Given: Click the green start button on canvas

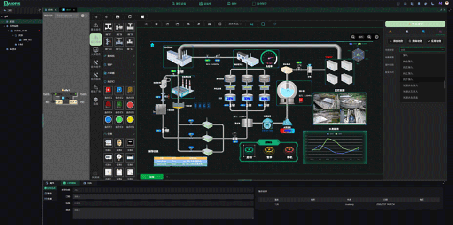Looking at the screenshot, I should (249, 150).
